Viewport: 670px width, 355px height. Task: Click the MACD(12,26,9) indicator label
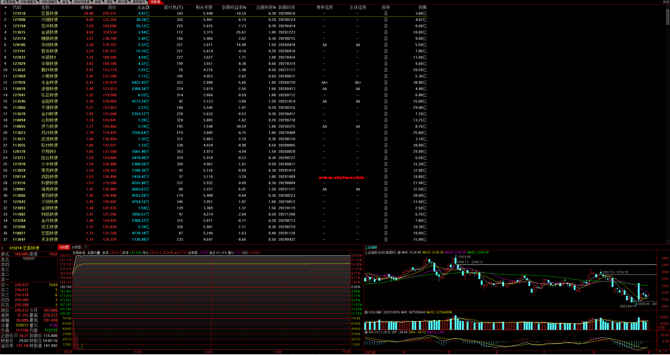click(379, 333)
